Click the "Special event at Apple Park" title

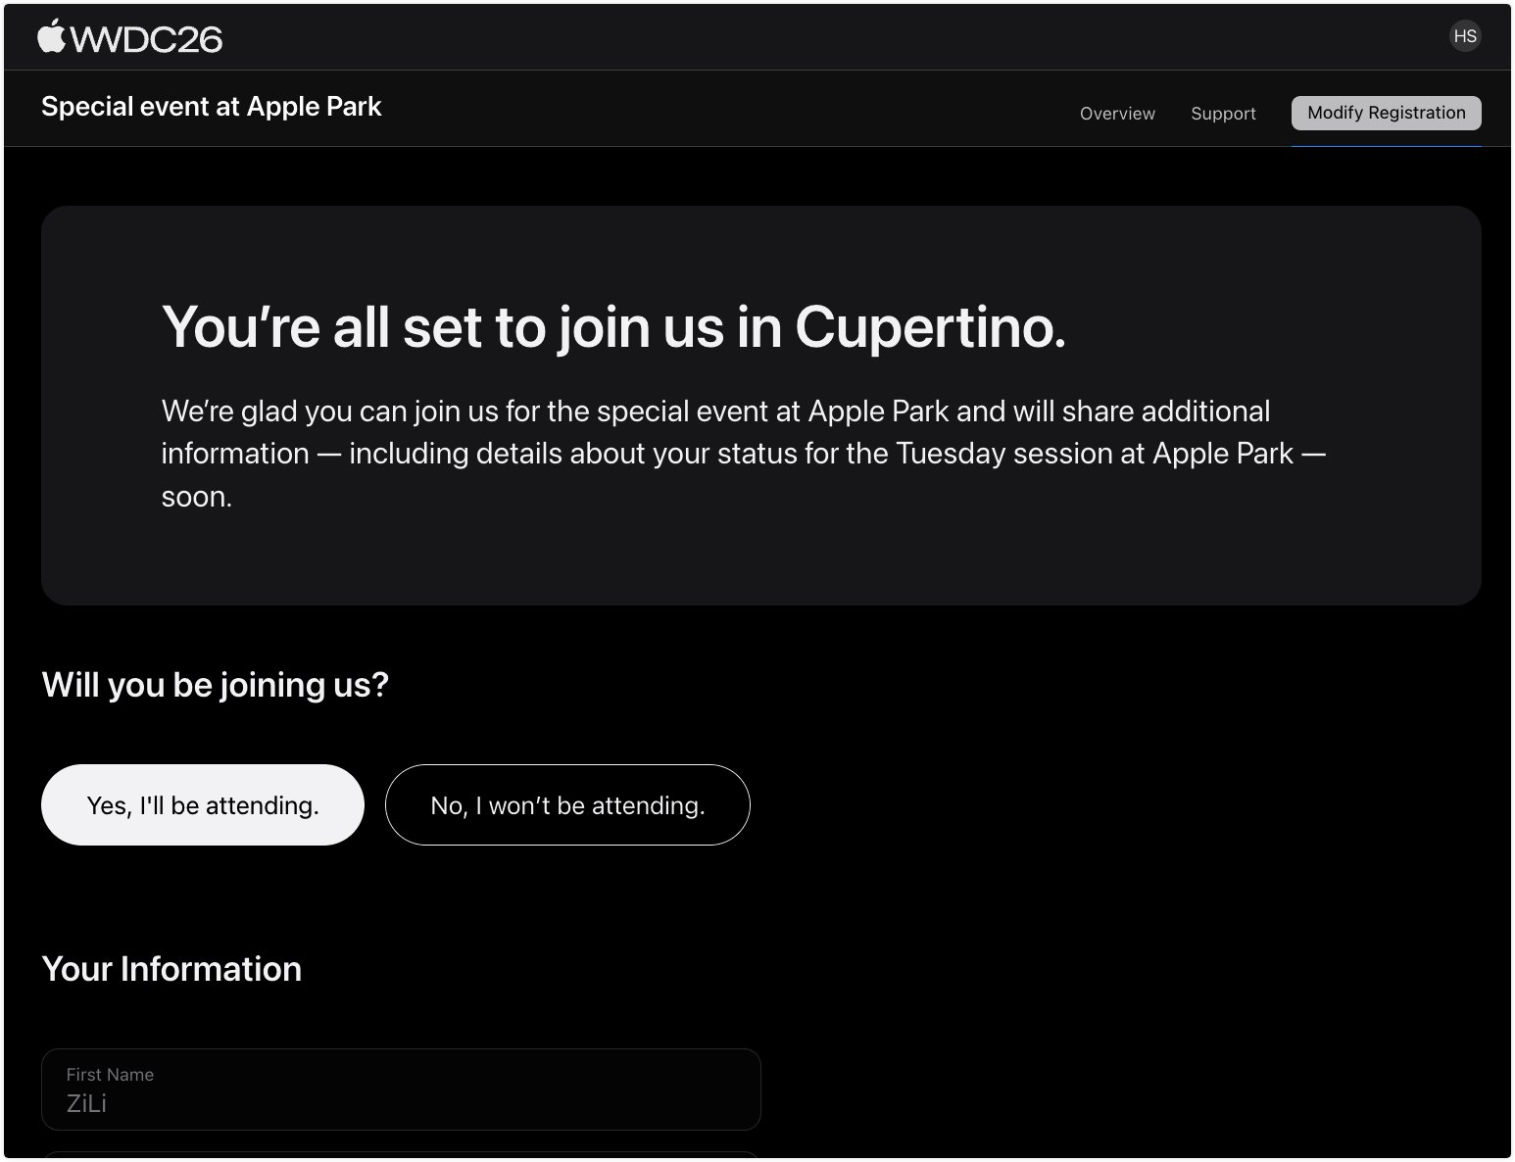pos(212,107)
